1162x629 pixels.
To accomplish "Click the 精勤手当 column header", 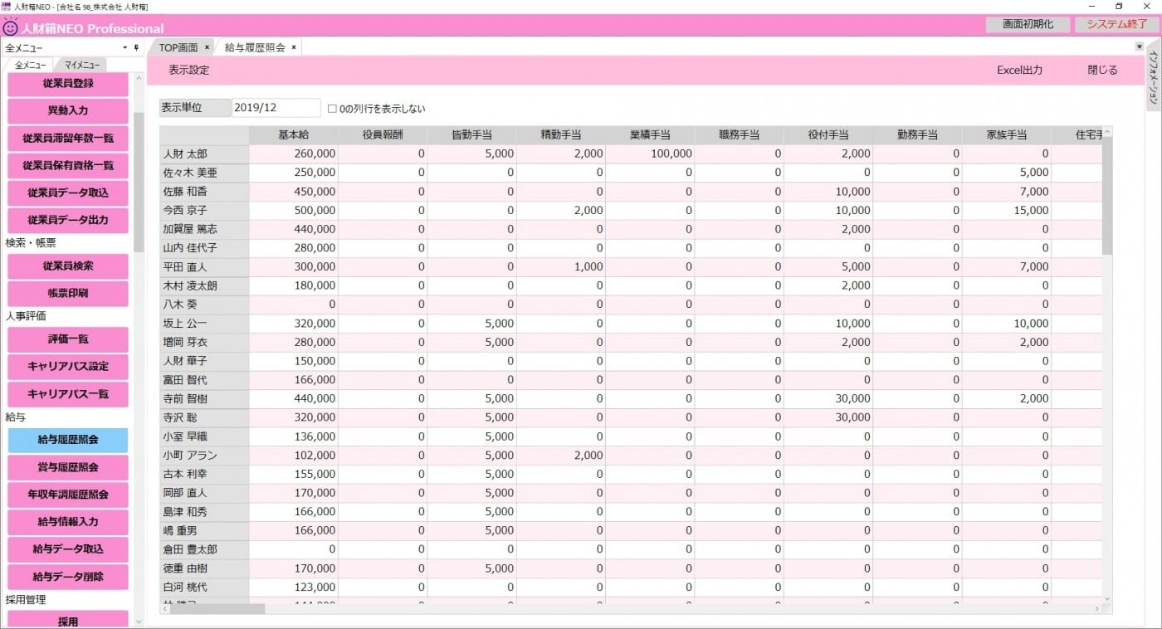I will click(561, 135).
